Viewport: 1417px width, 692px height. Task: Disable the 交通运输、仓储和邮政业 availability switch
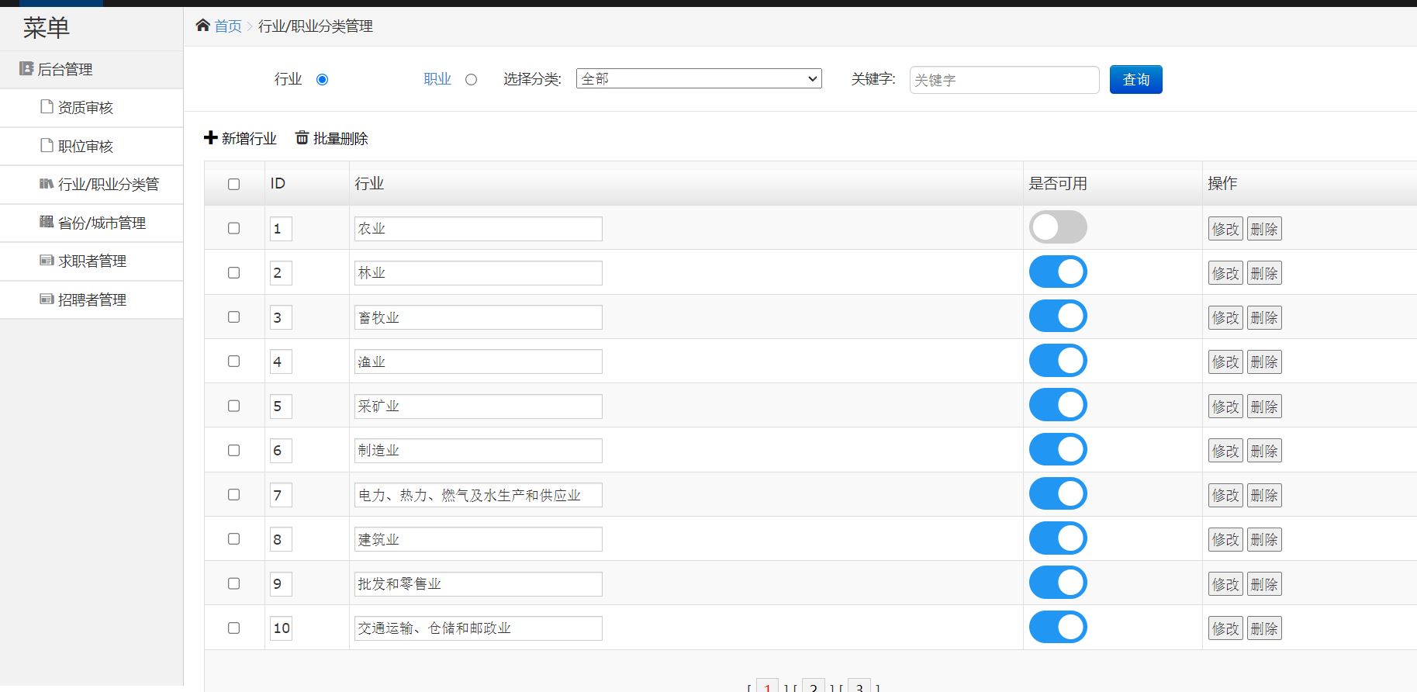(1058, 627)
